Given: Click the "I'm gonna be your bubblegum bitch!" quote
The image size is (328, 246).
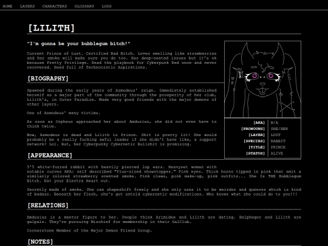Looking at the screenshot, I should click(78, 44).
